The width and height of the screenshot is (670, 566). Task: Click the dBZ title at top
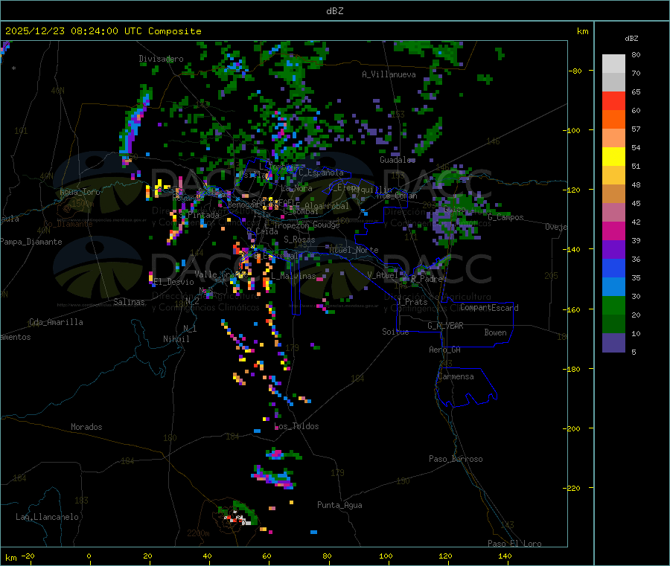click(334, 11)
